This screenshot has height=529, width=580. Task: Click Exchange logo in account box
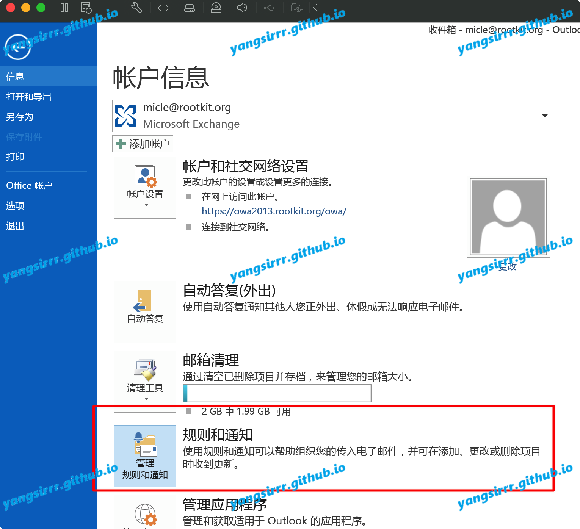click(125, 116)
